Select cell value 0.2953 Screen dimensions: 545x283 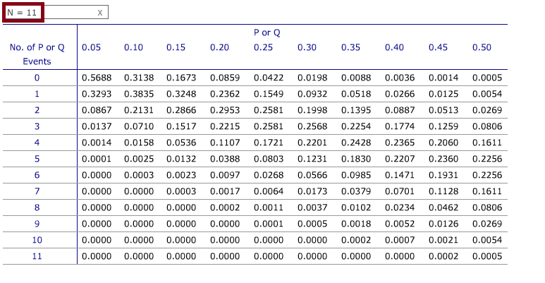click(x=225, y=110)
